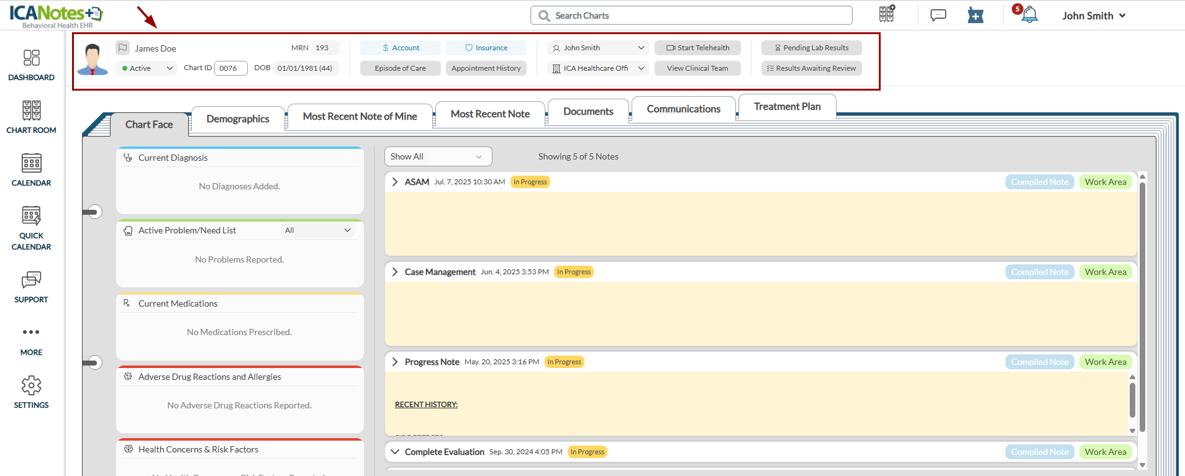Image resolution: width=1185 pixels, height=476 pixels.
Task: Click the patient flag icon next to James Doe
Action: click(x=123, y=48)
